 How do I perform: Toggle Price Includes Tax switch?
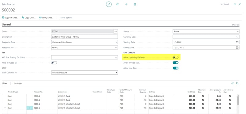(54, 63)
